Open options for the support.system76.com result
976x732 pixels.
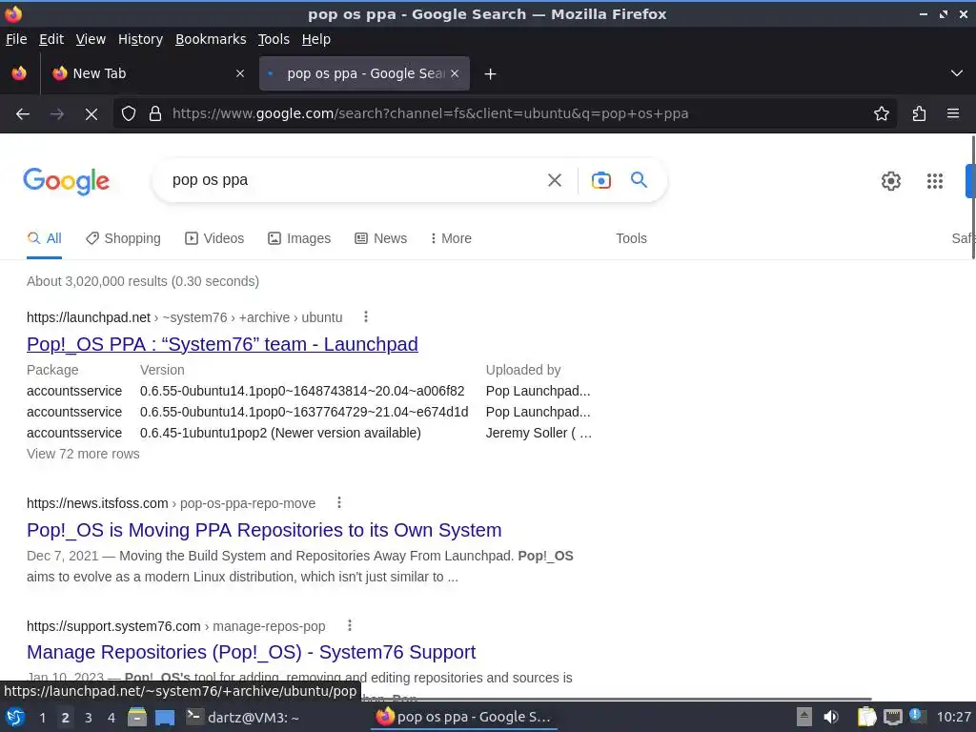(x=350, y=625)
